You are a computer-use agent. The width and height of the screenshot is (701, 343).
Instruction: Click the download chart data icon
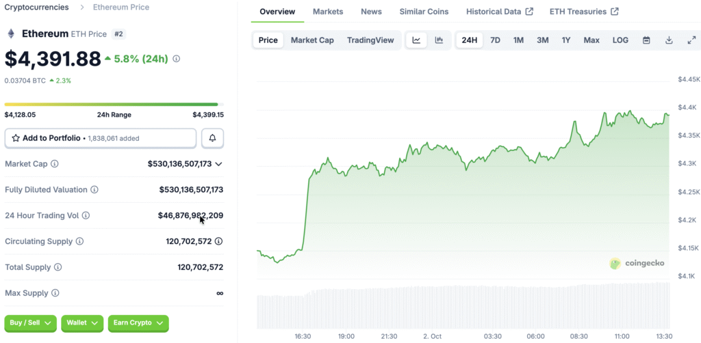pyautogui.click(x=669, y=40)
